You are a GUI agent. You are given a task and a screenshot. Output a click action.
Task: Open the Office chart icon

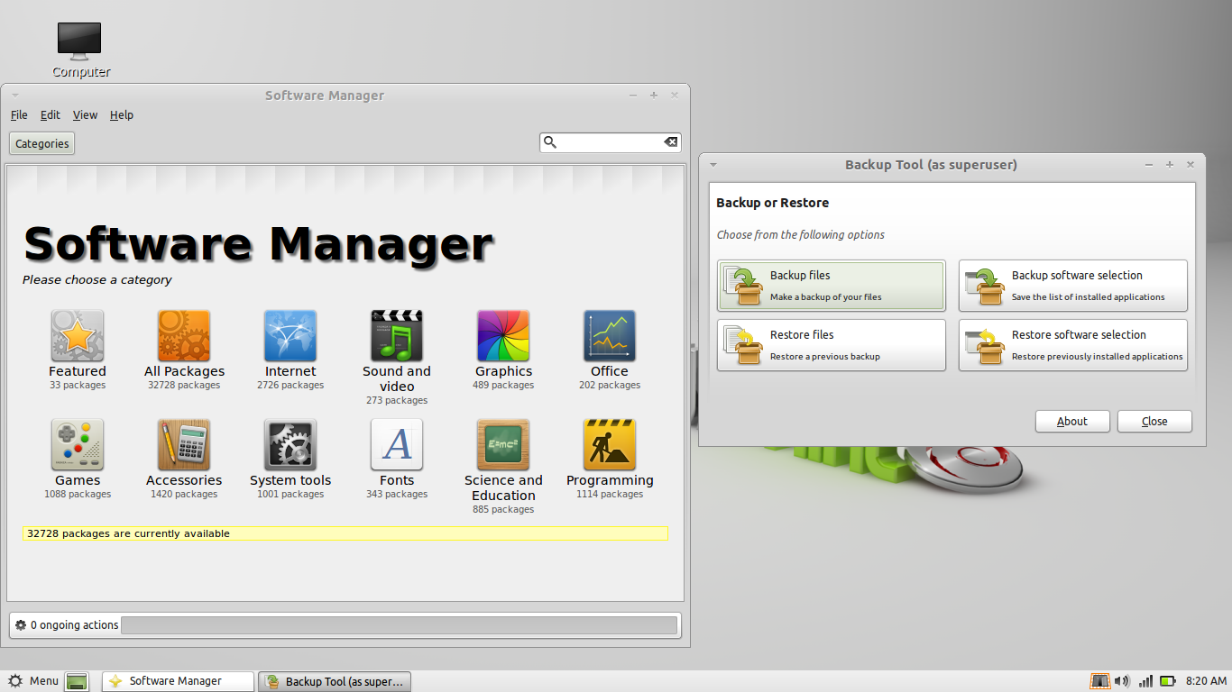point(610,336)
